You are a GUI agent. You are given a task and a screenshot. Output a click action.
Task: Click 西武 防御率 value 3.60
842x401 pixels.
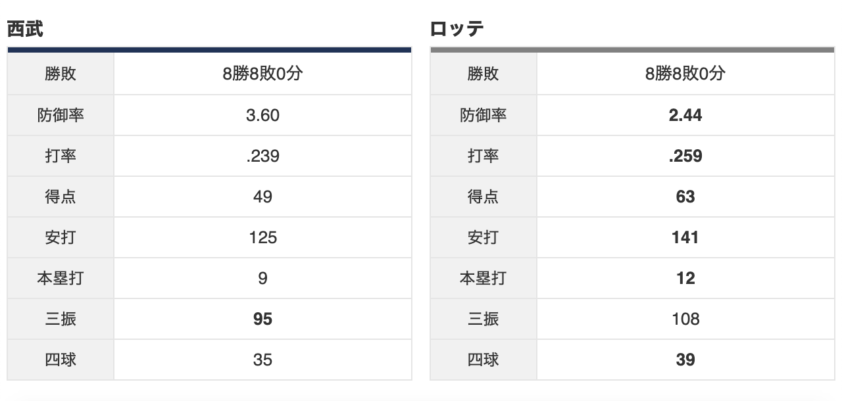(x=262, y=115)
